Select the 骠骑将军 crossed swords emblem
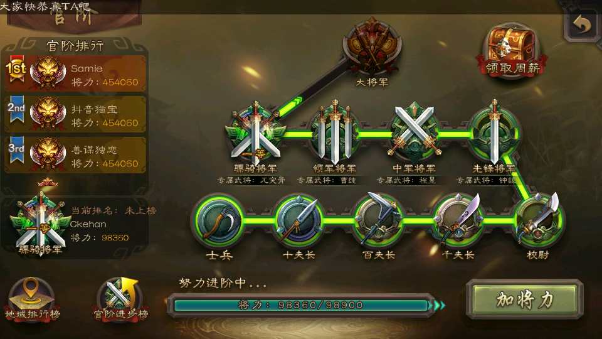 point(256,134)
